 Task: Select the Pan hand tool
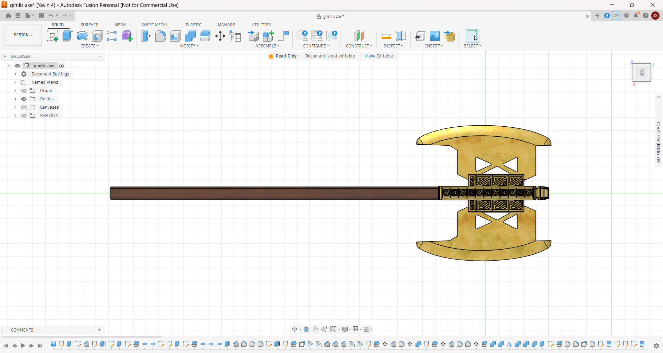315,329
